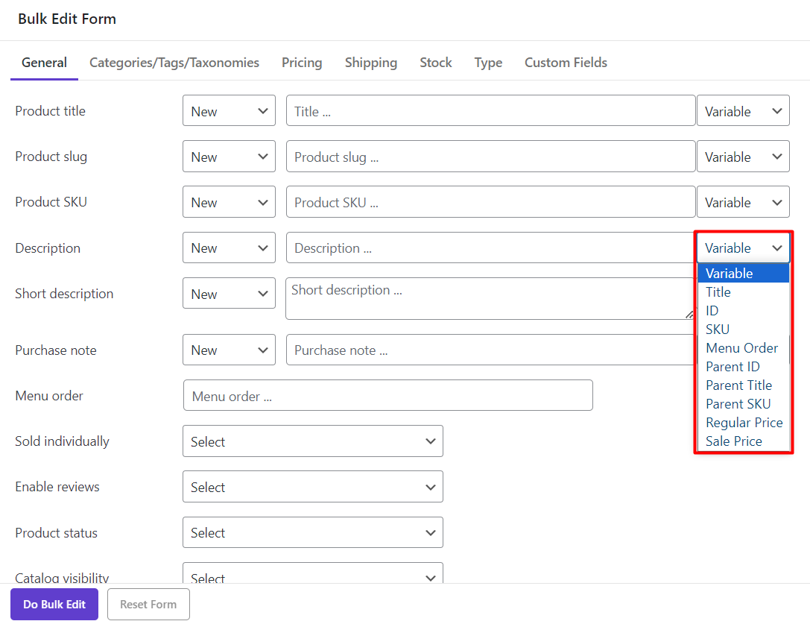Click the Product SKU text field
The width and height of the screenshot is (810, 624).
pos(491,201)
